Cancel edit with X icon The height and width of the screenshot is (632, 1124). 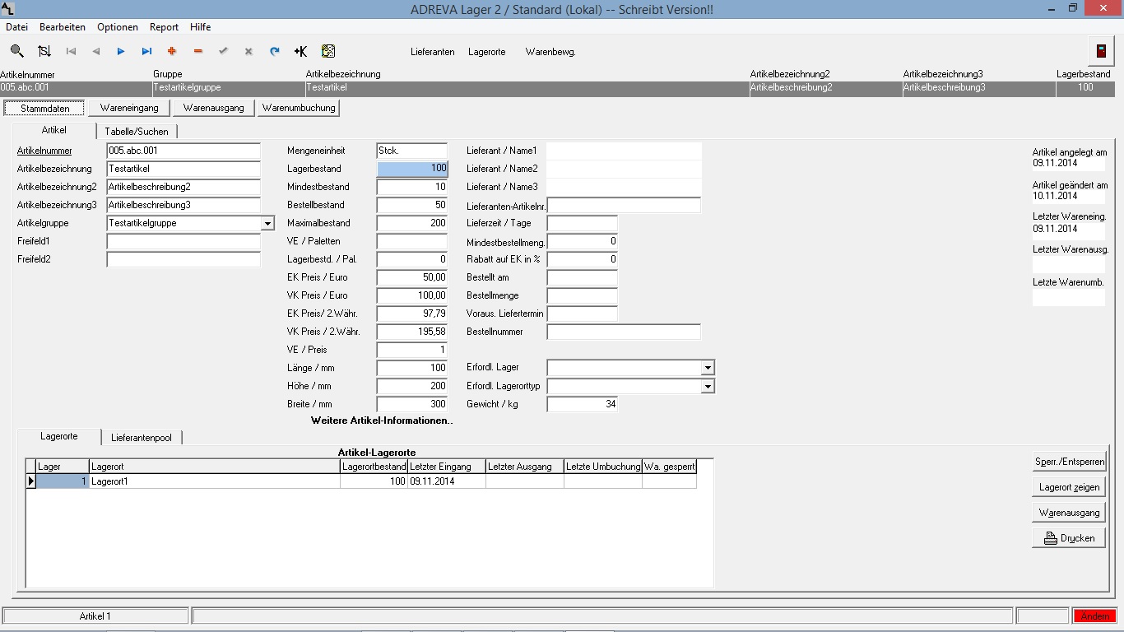click(x=248, y=51)
